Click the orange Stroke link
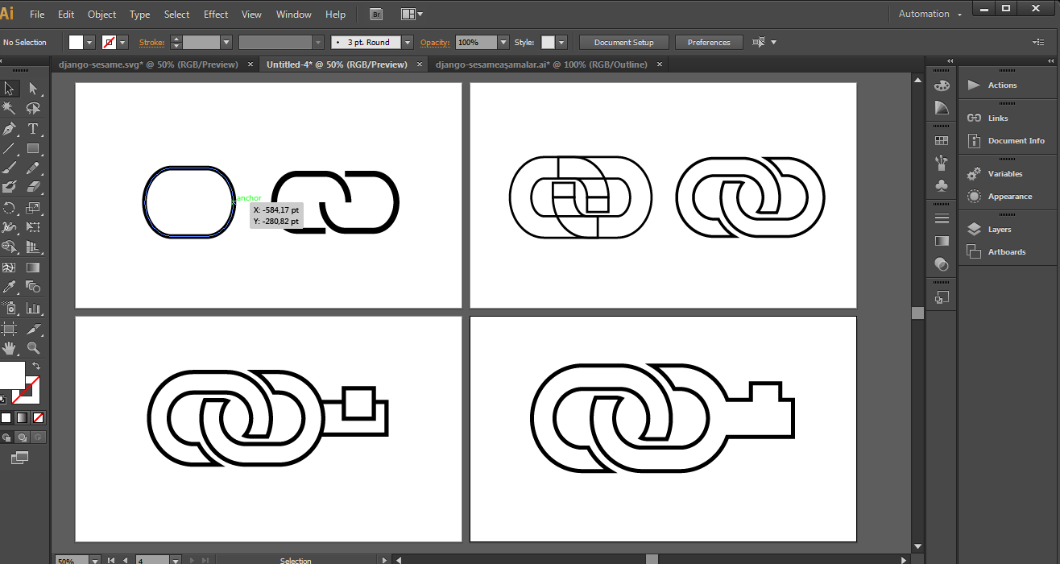1060x564 pixels. [x=151, y=42]
